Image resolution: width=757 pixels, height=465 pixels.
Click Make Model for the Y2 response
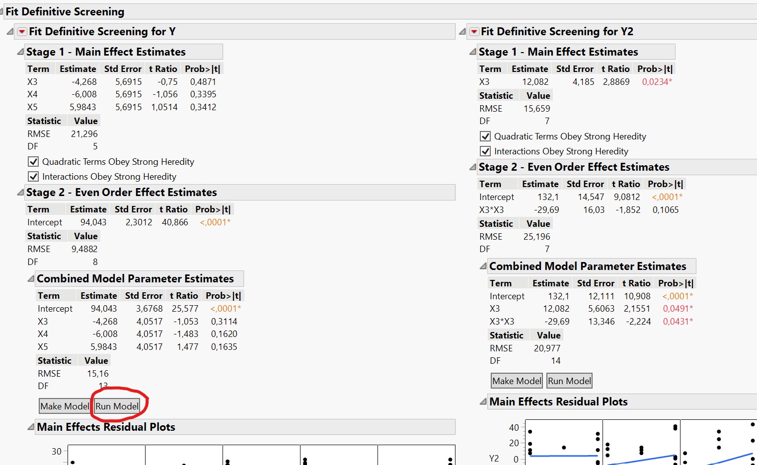516,381
